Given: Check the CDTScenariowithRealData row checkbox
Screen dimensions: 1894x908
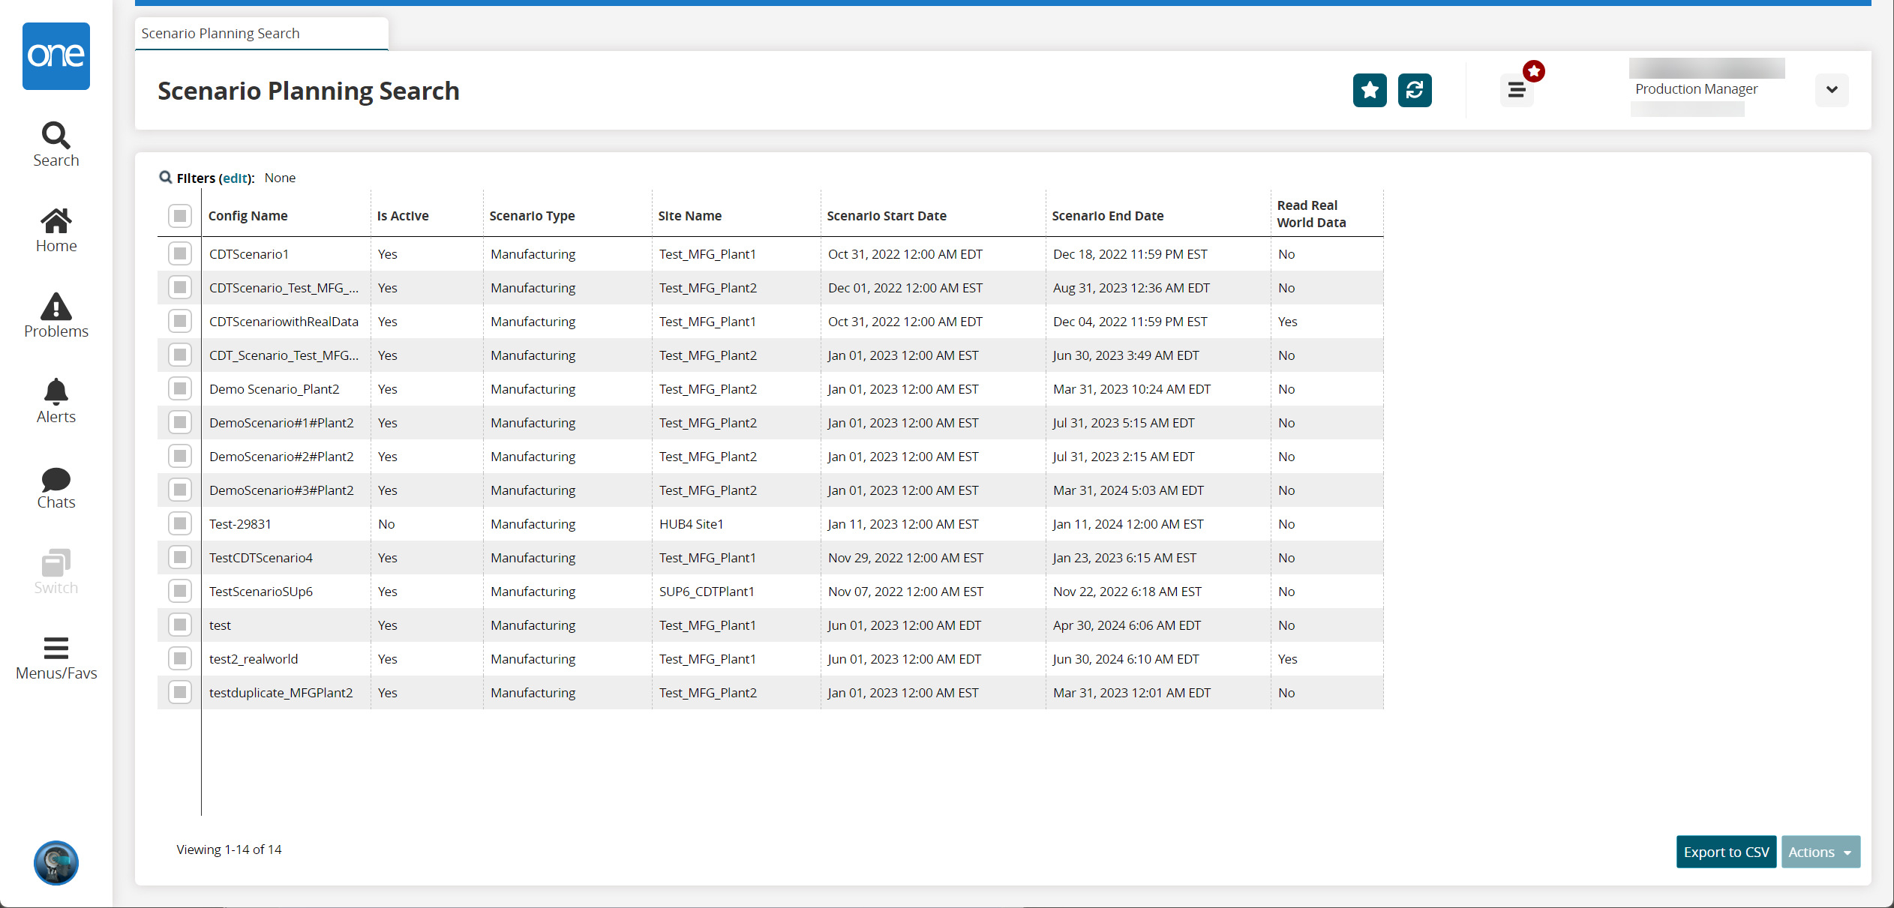Looking at the screenshot, I should [180, 321].
